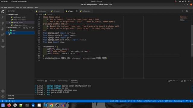Click New File icon in DJANGO-COLLAGE header
Viewport: 193px width, 108px height.
pyautogui.click(x=24, y=28)
